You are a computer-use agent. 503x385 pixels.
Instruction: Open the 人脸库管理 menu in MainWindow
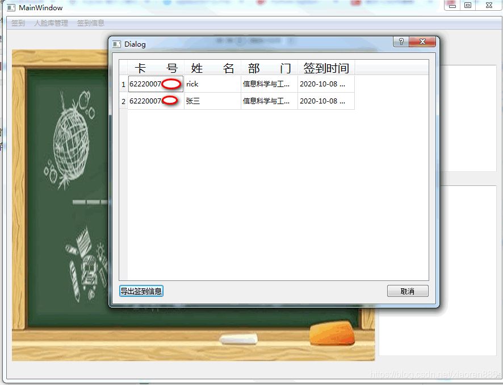coord(51,23)
